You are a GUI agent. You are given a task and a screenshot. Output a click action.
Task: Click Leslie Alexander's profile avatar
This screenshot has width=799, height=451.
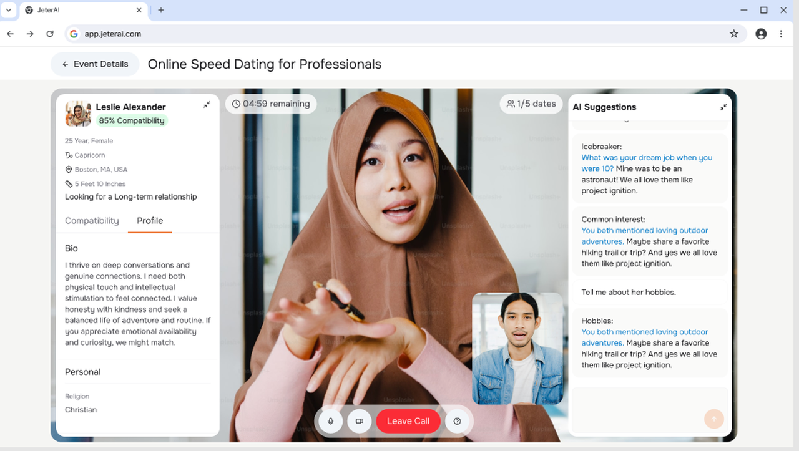78,114
